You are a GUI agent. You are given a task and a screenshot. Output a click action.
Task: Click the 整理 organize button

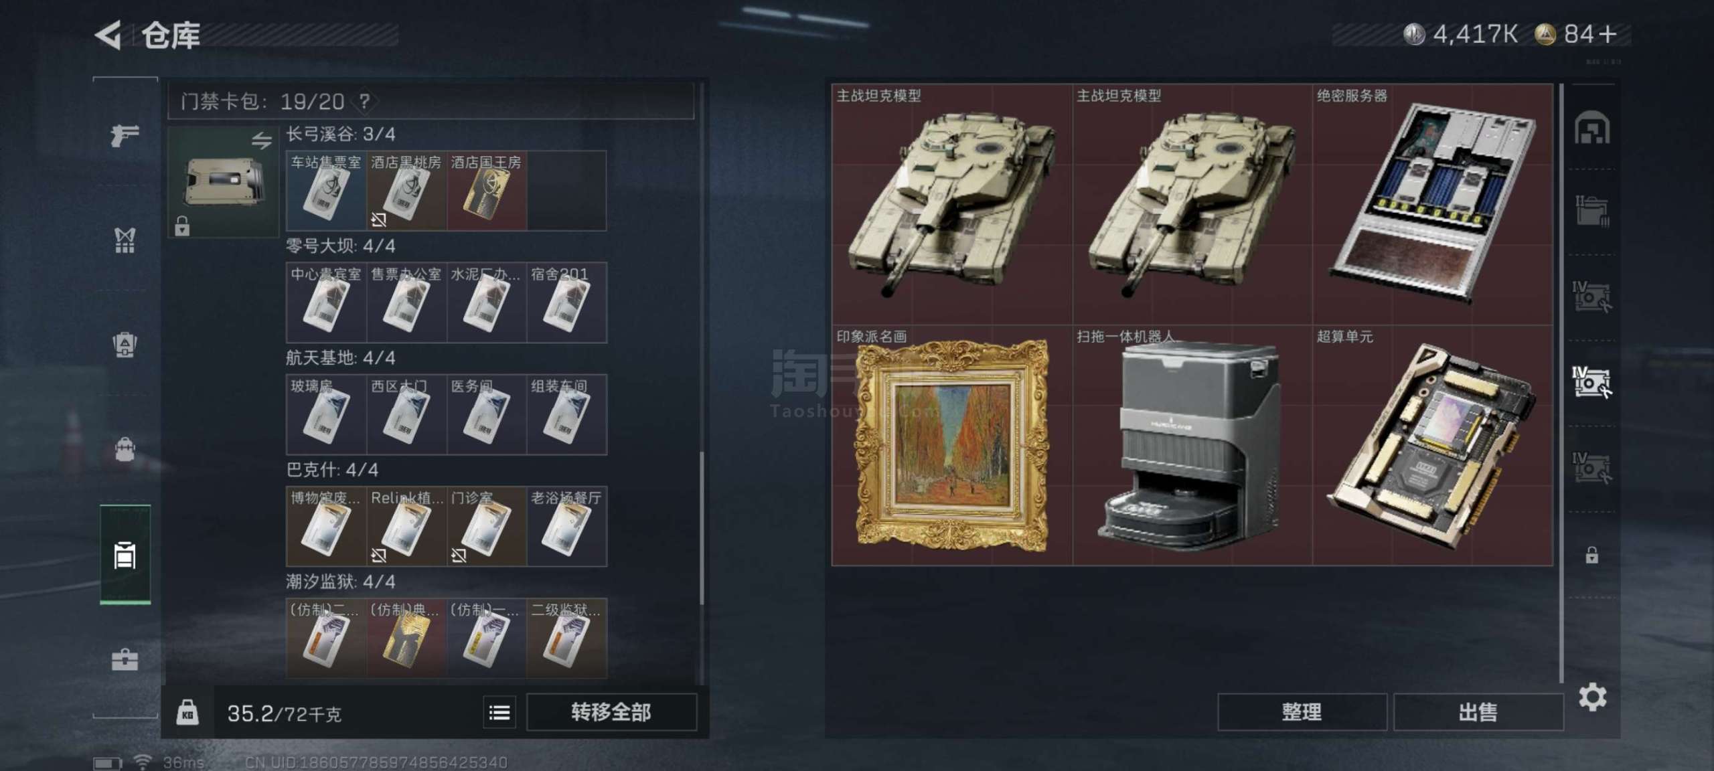click(1302, 712)
